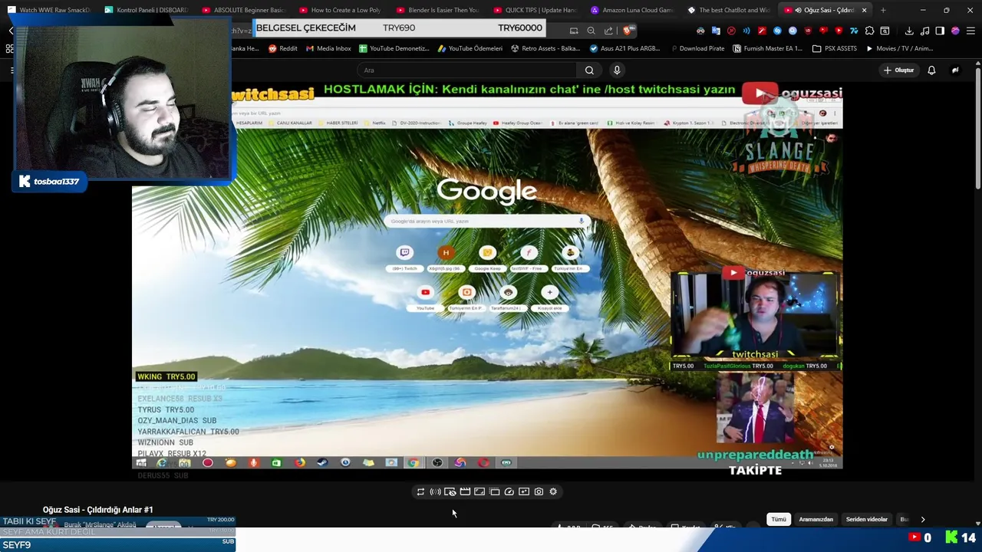Open the Furnish Master EA bookmark

(x=767, y=48)
